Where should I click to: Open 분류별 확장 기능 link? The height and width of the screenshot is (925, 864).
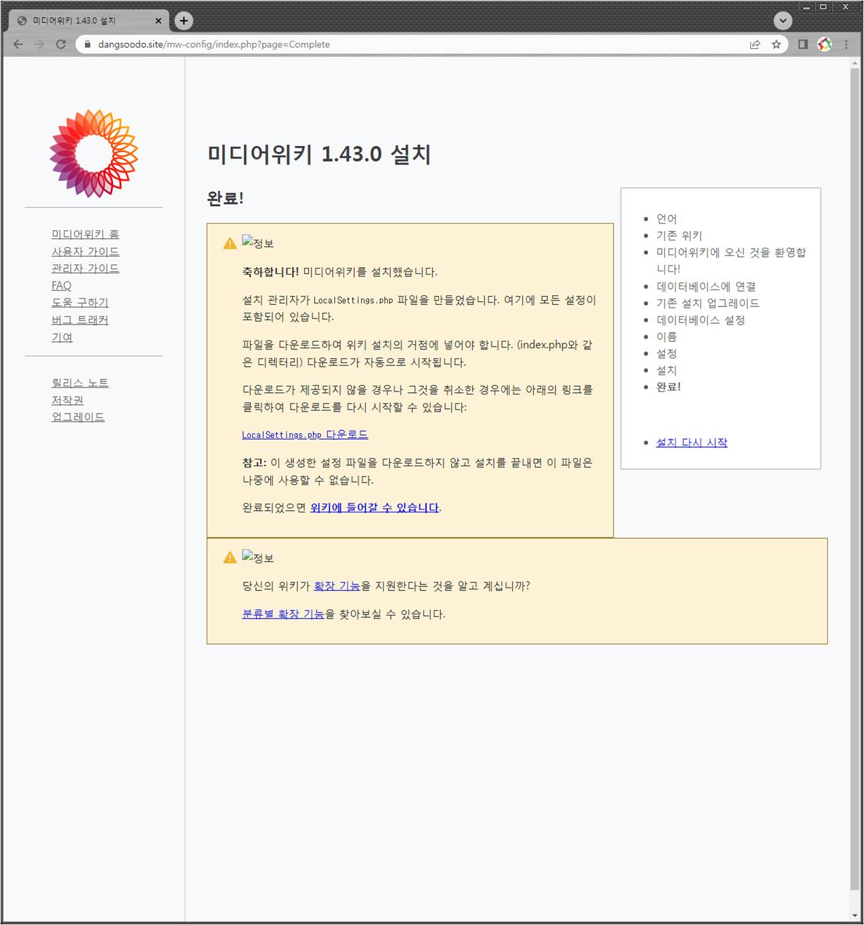[x=283, y=614]
